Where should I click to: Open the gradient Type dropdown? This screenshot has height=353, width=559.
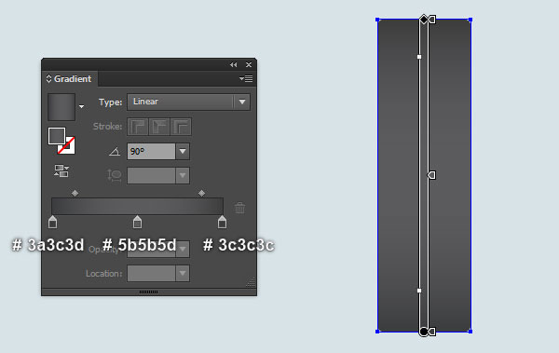[188, 102]
